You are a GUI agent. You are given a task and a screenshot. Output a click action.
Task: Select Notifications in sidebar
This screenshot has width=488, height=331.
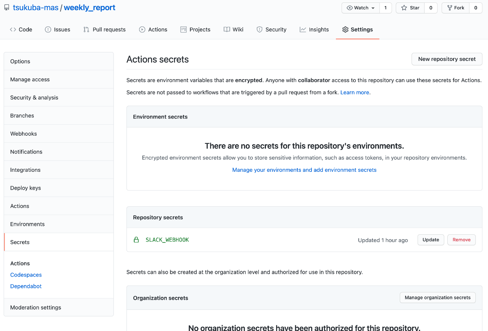coord(59,152)
